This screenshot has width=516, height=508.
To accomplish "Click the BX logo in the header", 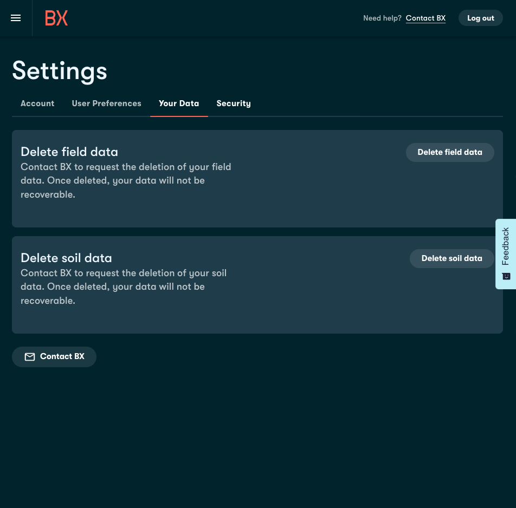I will pyautogui.click(x=56, y=18).
